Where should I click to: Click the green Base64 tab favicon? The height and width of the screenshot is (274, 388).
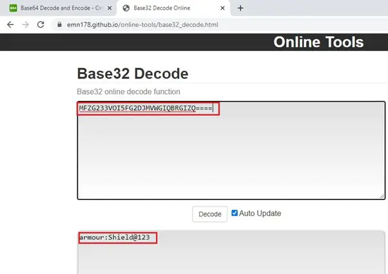tap(12, 8)
